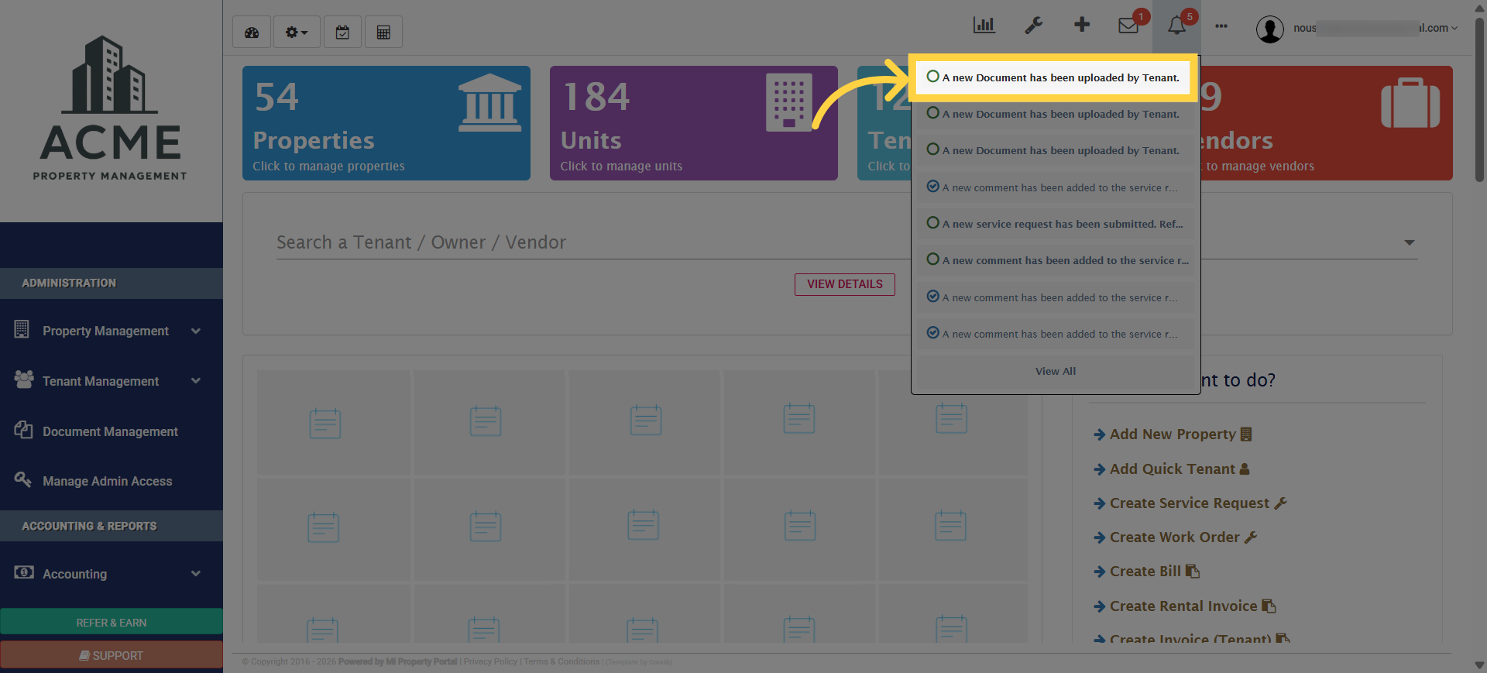This screenshot has height=673, width=1487.
Task: Open the first document-uploaded notification
Action: [x=1053, y=77]
